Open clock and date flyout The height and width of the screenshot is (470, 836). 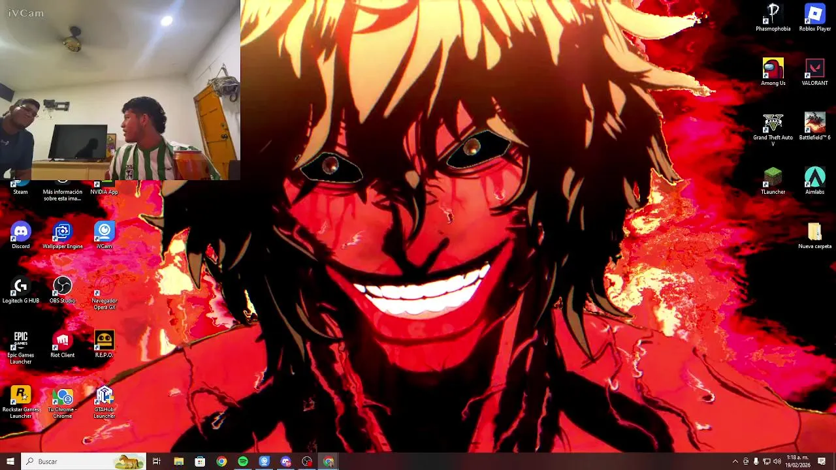798,462
